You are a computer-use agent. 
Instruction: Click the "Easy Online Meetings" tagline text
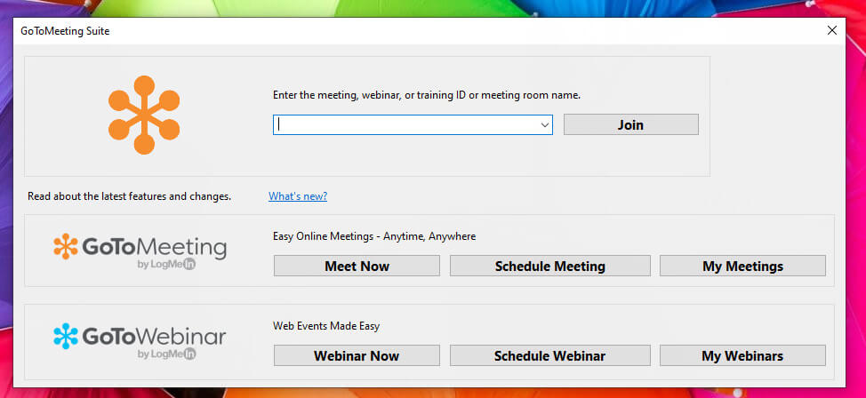point(373,236)
